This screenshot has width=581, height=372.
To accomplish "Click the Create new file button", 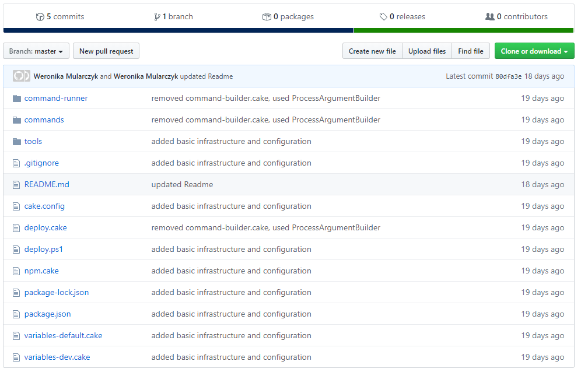I will pos(372,51).
